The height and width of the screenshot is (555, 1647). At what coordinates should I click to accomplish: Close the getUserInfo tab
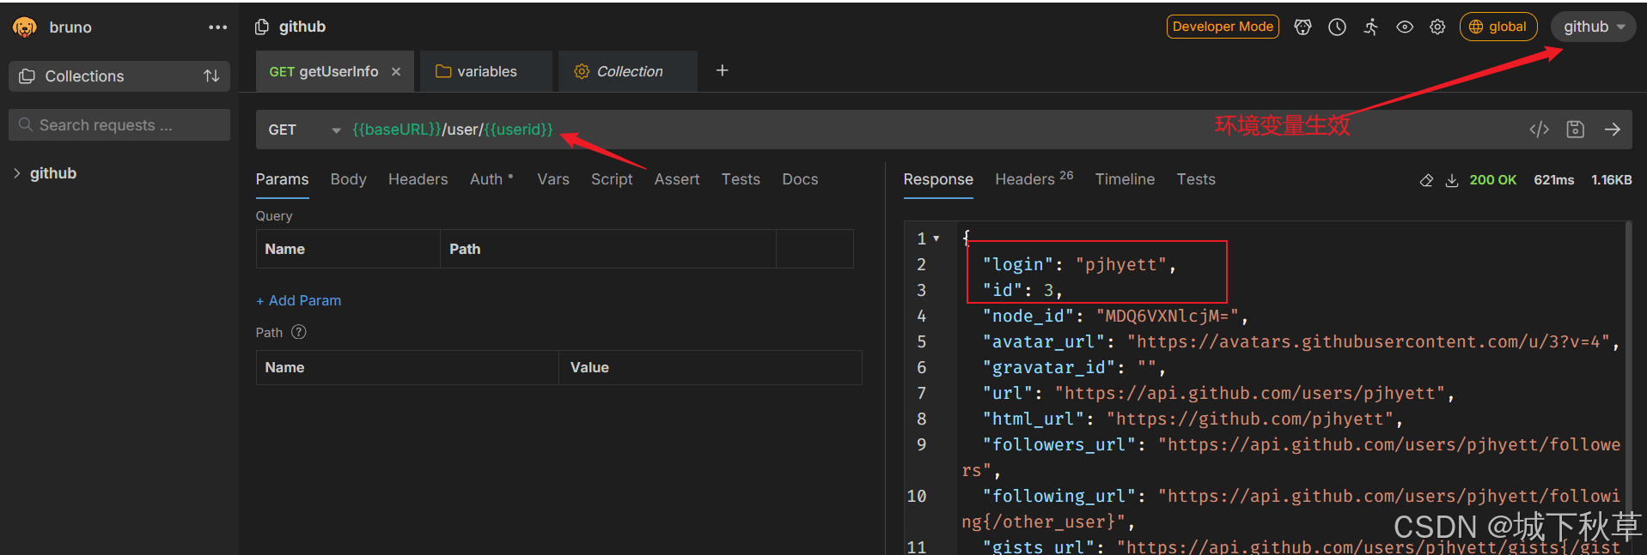tap(396, 72)
